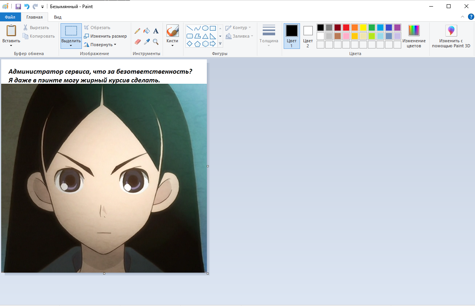Pick the yellow color swatch
The image size is (475, 306).
[363, 28]
